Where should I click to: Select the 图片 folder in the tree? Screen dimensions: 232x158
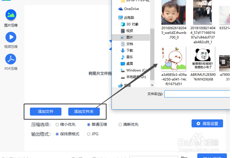click(x=131, y=37)
